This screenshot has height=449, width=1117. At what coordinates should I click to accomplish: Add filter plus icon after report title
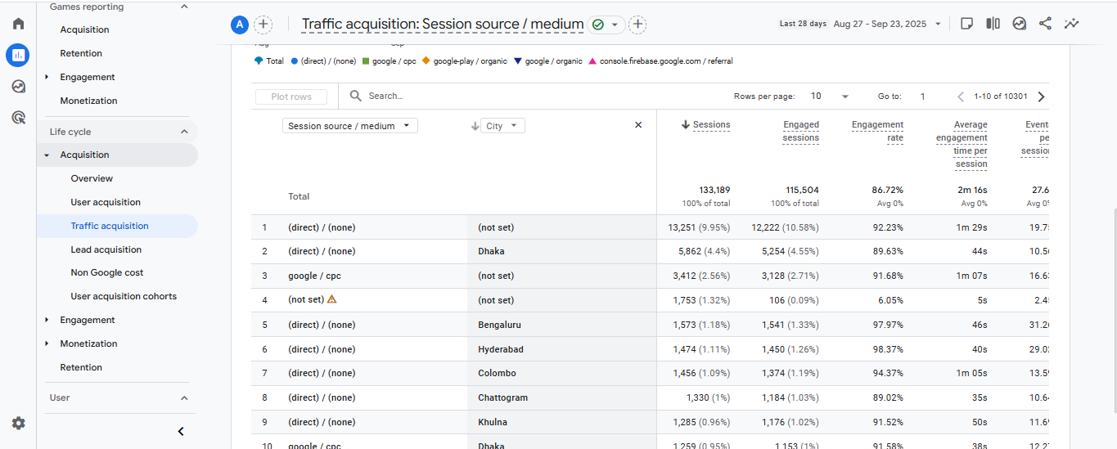[637, 25]
